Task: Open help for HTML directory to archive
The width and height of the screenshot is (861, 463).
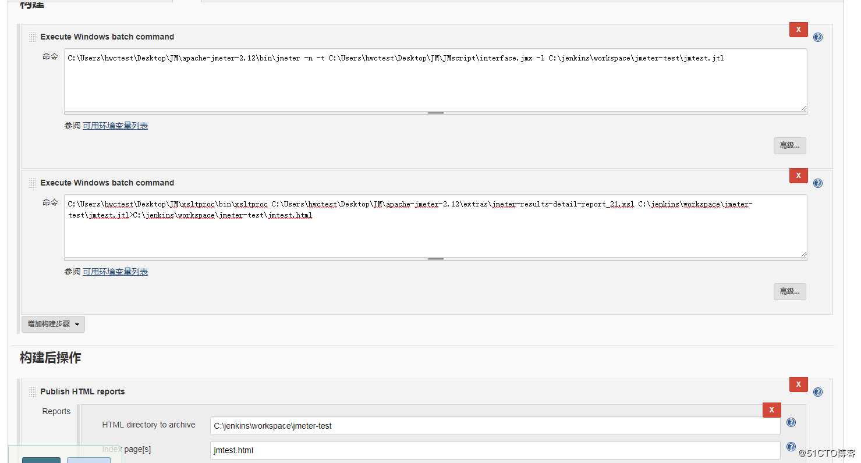Action: tap(791, 422)
